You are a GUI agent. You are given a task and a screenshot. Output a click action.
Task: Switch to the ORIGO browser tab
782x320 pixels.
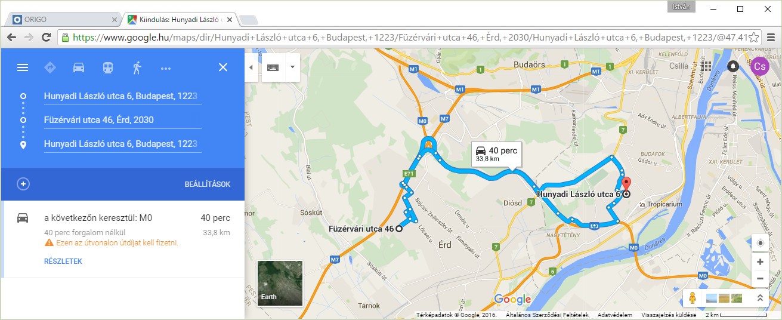63,20
